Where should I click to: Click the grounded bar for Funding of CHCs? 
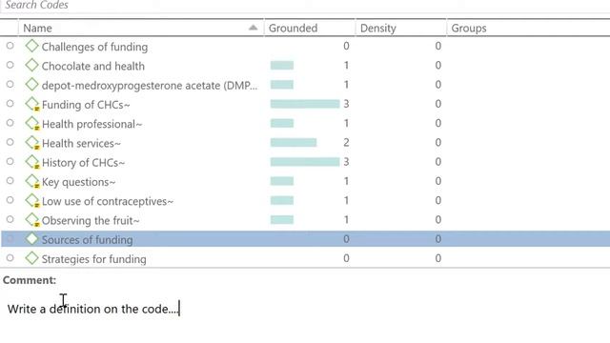tap(305, 104)
